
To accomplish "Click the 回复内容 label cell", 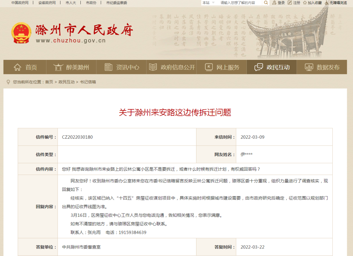I will 38,206.
